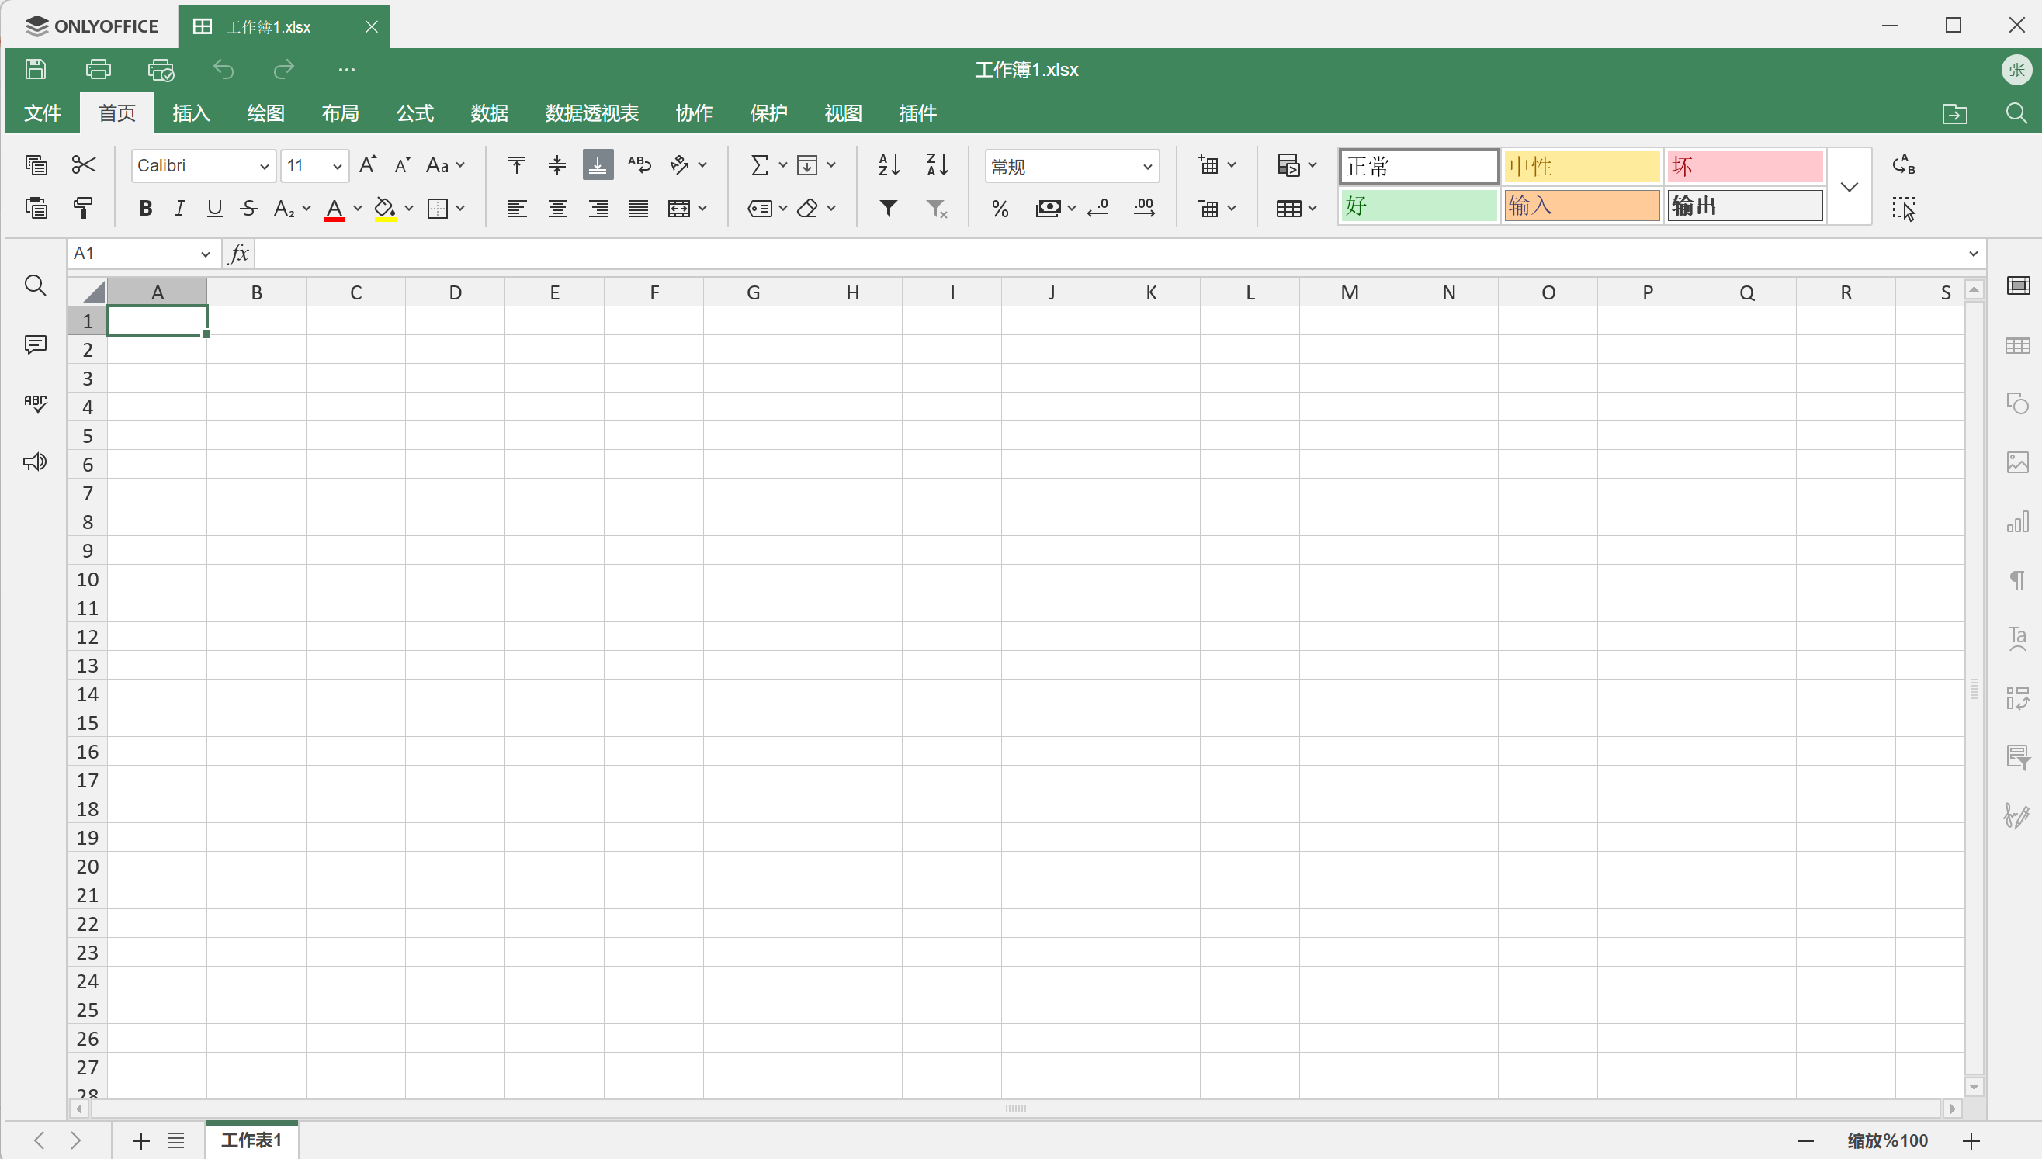Toggle bold formatting
This screenshot has width=2042, height=1159.
click(x=145, y=209)
